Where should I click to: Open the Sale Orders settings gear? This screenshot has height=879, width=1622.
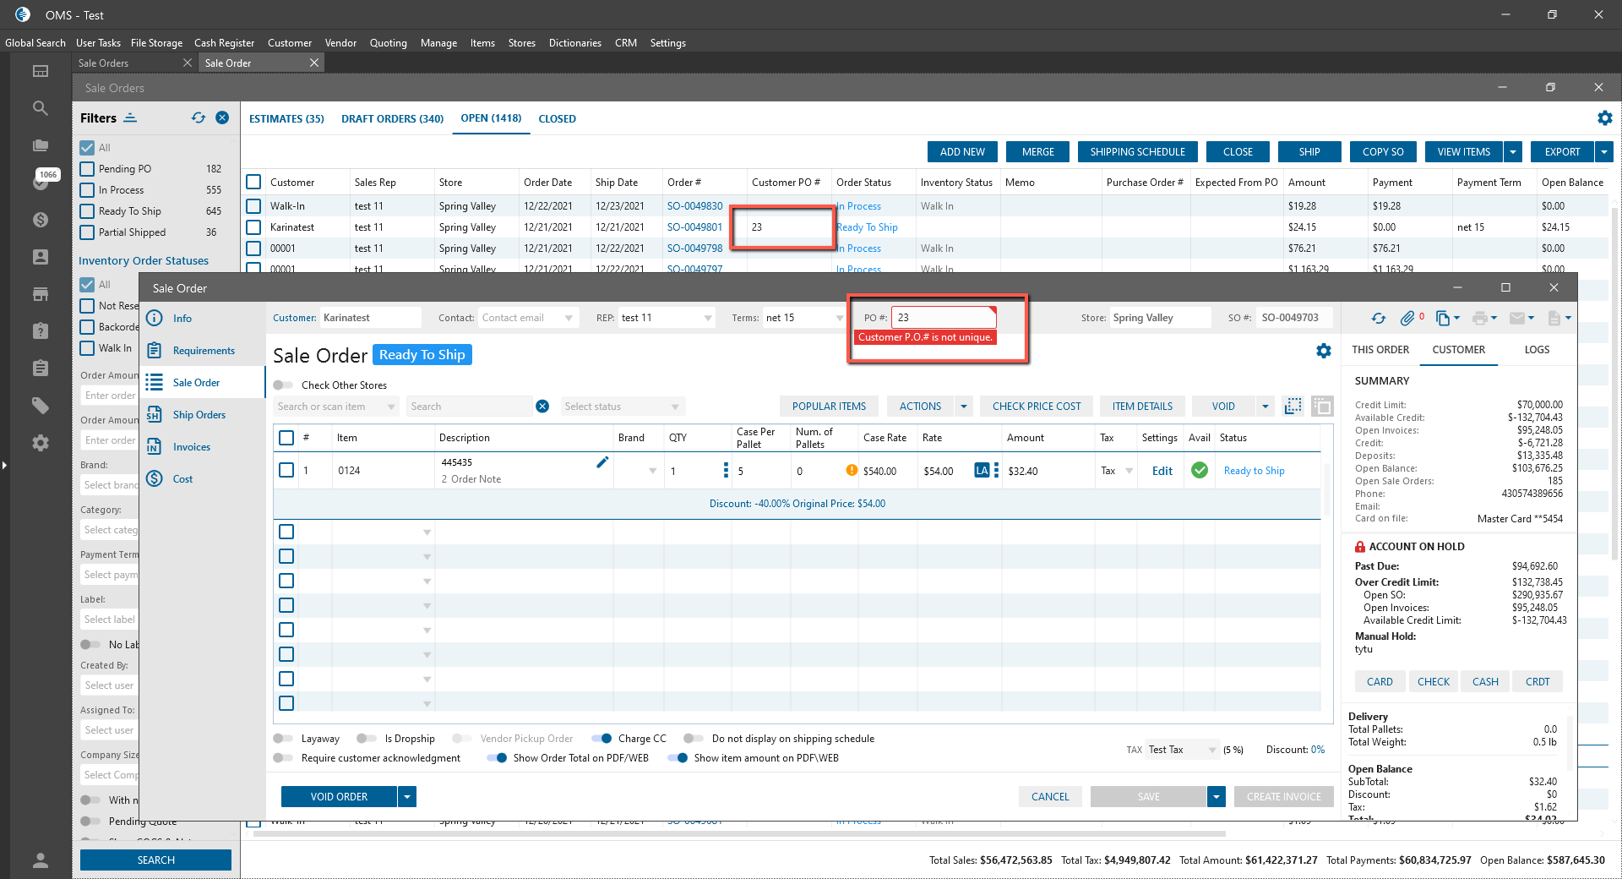1604,118
